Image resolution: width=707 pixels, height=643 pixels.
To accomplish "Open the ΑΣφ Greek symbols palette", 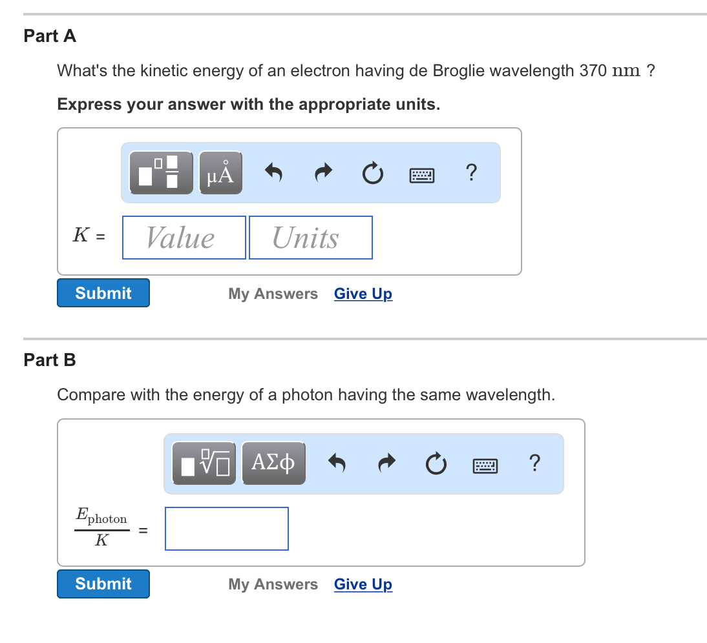I will 273,463.
